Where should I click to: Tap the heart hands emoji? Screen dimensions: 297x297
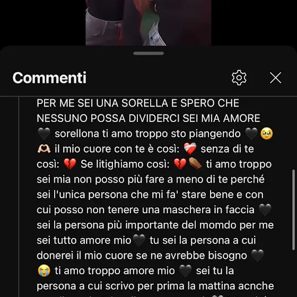[x=44, y=149]
